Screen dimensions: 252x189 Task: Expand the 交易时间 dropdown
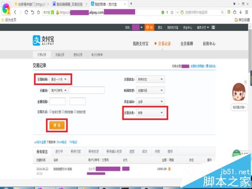(x=59, y=79)
